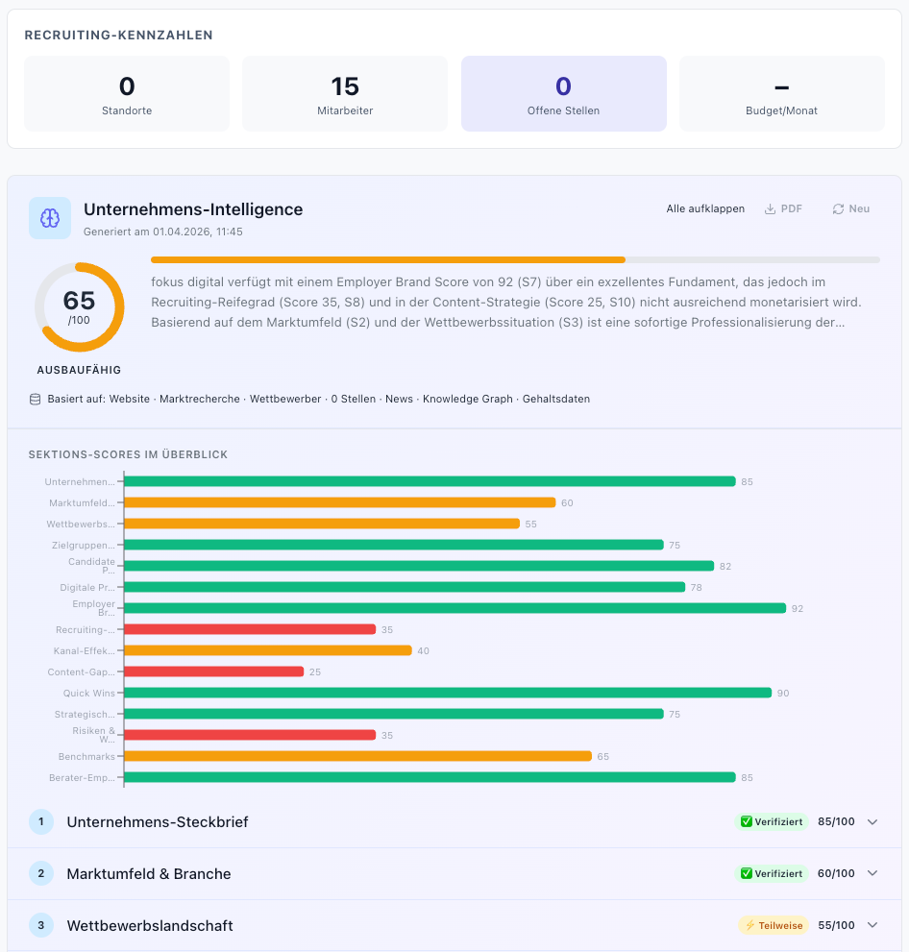Select the Mitarbeiter metric card
The width and height of the screenshot is (909, 952).
pos(345,93)
